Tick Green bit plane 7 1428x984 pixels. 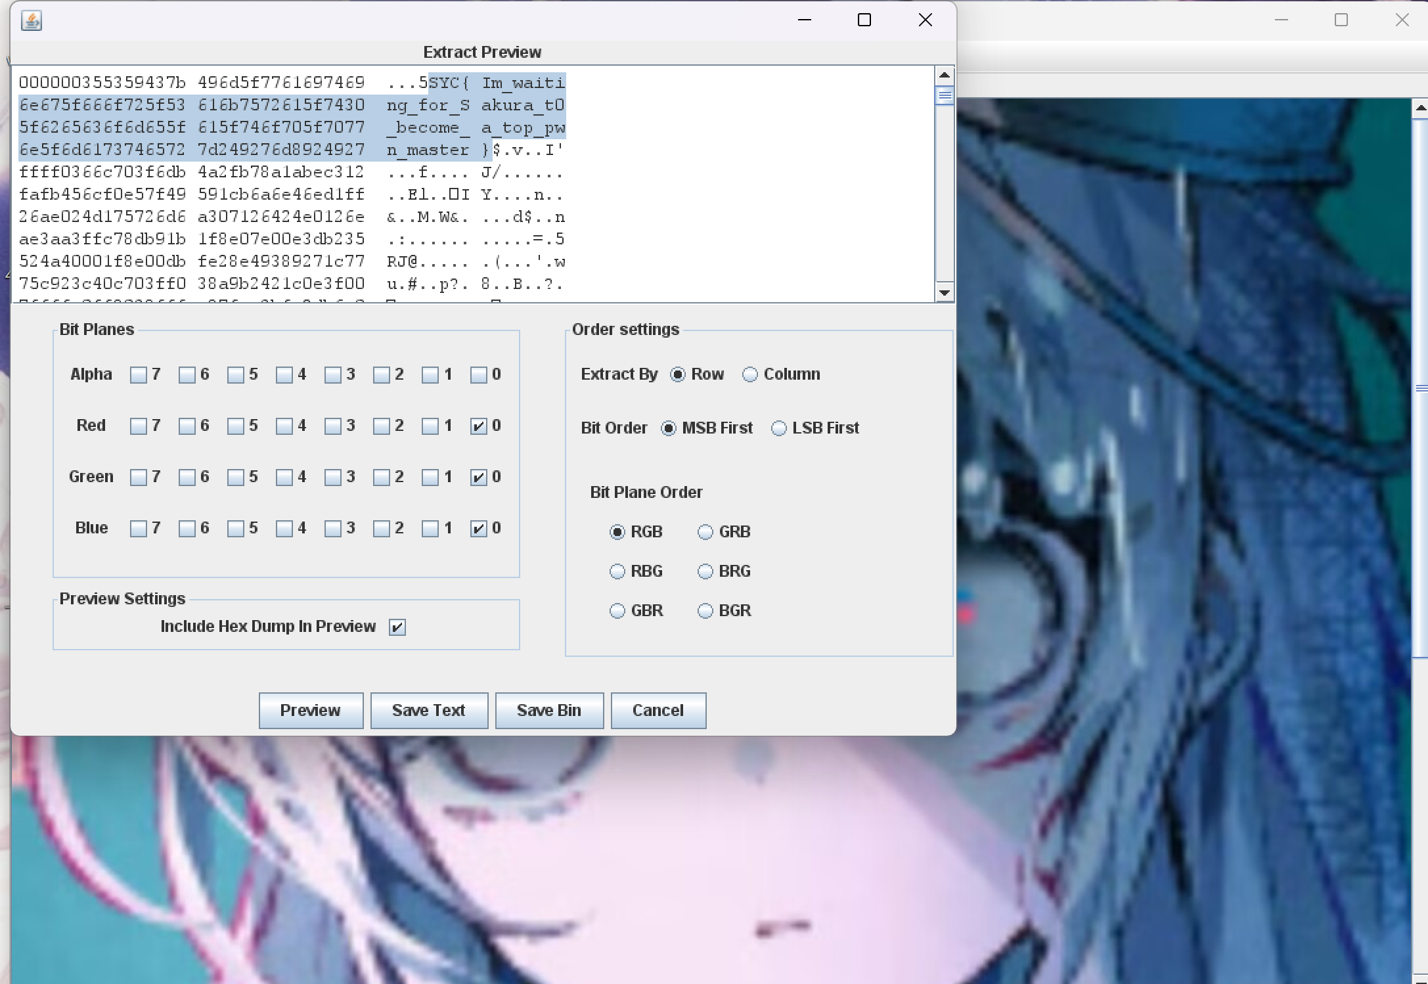(x=138, y=478)
